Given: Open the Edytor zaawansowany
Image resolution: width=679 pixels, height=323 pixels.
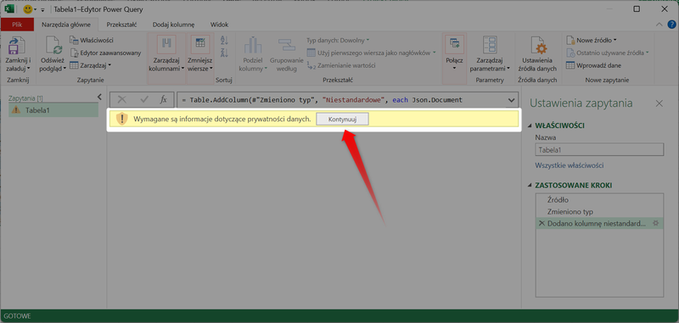Looking at the screenshot, I should (105, 53).
